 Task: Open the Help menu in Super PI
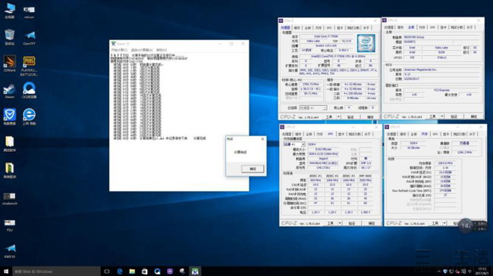(162, 50)
